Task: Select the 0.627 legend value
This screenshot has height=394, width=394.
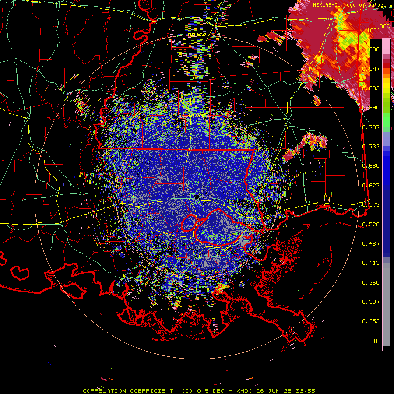Action: [371, 186]
